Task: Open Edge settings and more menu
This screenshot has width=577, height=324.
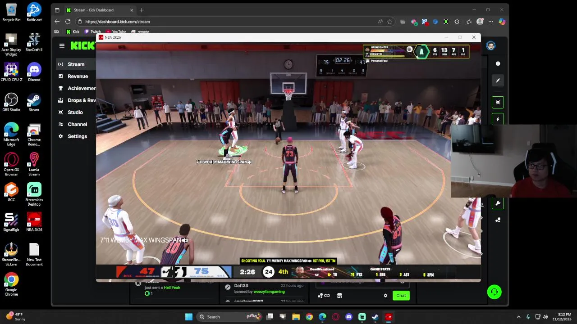Action: pyautogui.click(x=490, y=22)
